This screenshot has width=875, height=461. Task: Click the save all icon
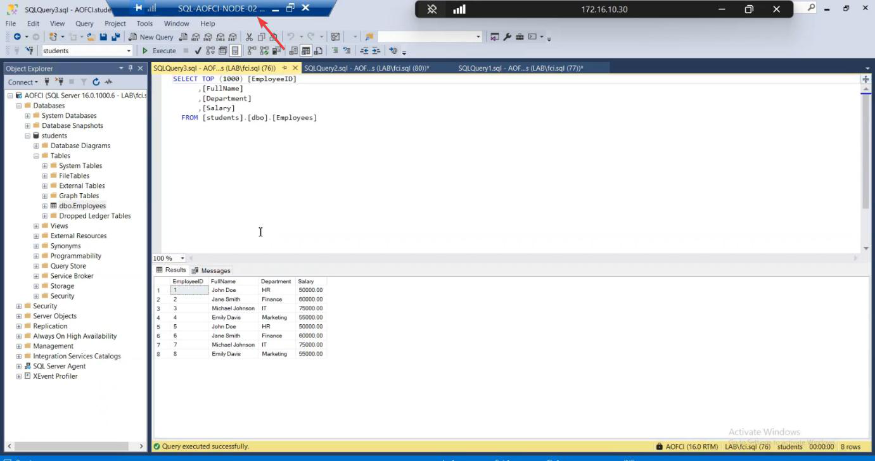115,37
